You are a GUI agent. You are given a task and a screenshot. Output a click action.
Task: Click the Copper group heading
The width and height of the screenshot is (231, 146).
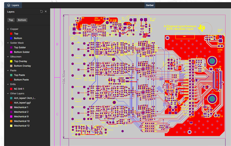(x=14, y=29)
